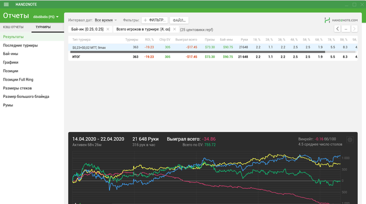The image size is (366, 204).
Task: Remove the Бай-ин filter chip
Action: pyautogui.click(x=108, y=29)
